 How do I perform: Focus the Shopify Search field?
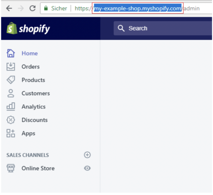coord(163,28)
